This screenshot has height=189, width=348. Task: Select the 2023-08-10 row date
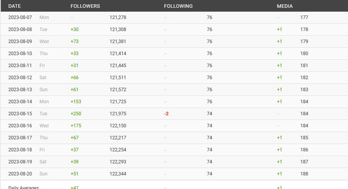pyautogui.click(x=20, y=54)
